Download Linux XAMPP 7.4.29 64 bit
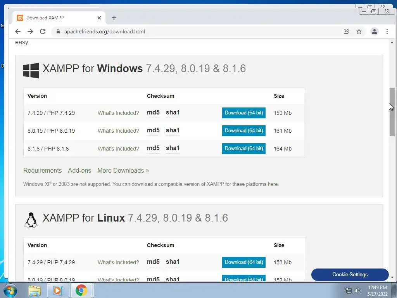 [x=243, y=262]
